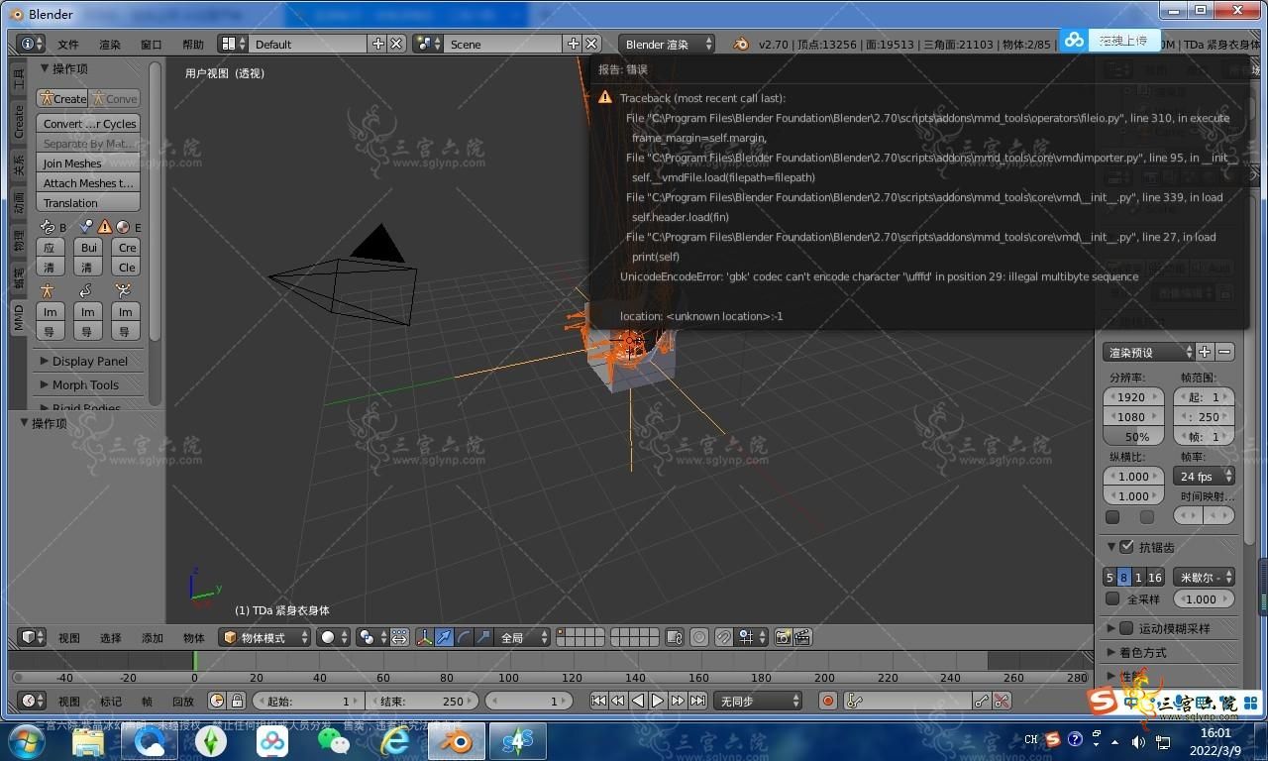Enable the 全采样 full sample checkbox
This screenshot has width=1268, height=761.
tap(1112, 598)
